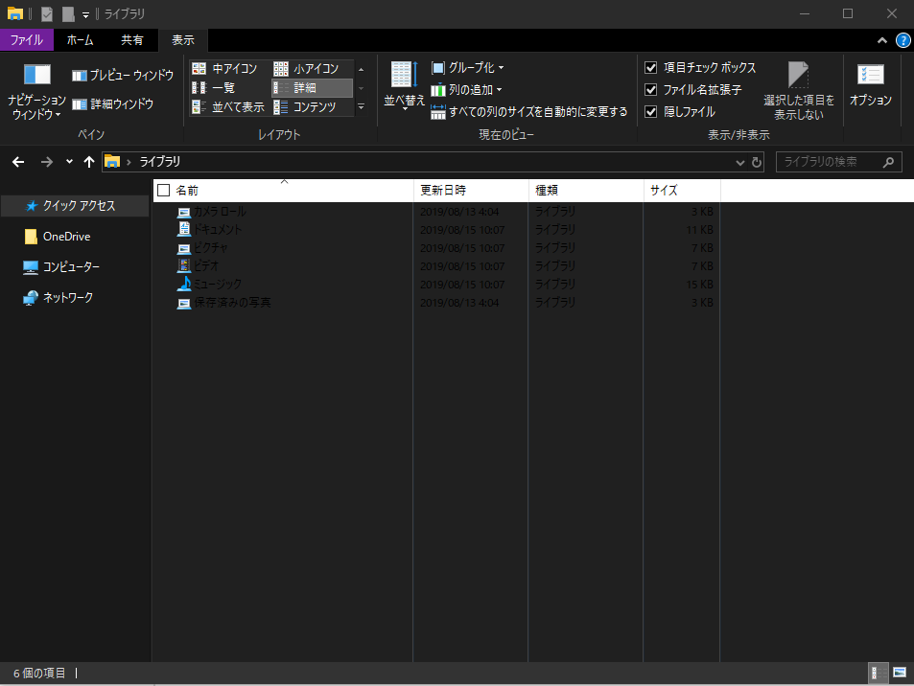This screenshot has width=914, height=686.
Task: Toggle the Details pane (詳細ウィンドウ)
Action: [x=112, y=104]
